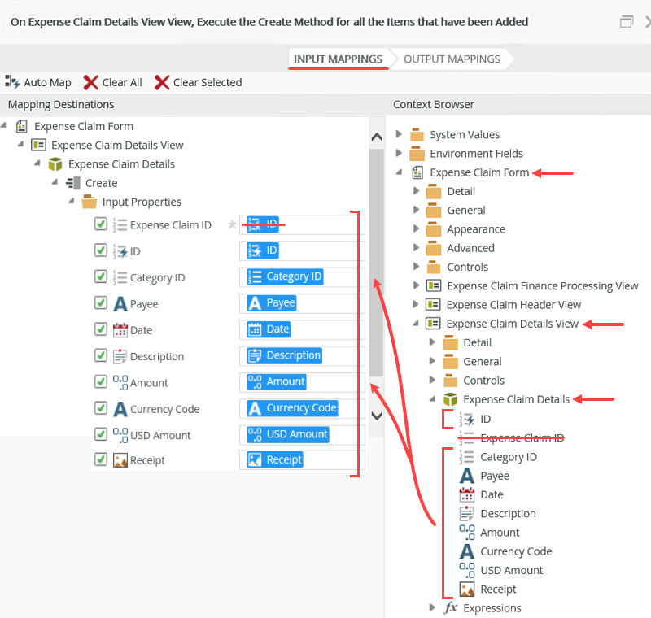The height and width of the screenshot is (618, 651).
Task: Expand the System Values node
Action: 398,134
